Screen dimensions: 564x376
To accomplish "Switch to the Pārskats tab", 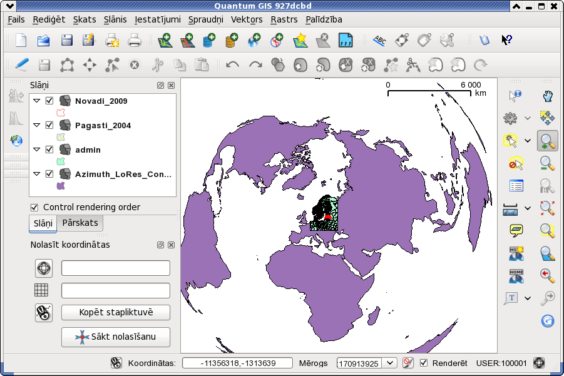I will pyautogui.click(x=80, y=223).
